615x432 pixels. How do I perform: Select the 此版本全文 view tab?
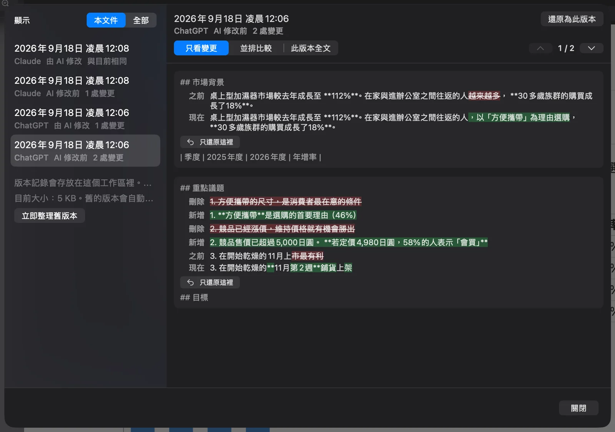(311, 48)
